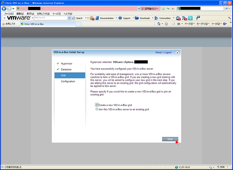Image resolution: width=233 pixels, height=170 pixels.
Task: Open the recent pages dropdown beside Forward
Action: (13, 9)
